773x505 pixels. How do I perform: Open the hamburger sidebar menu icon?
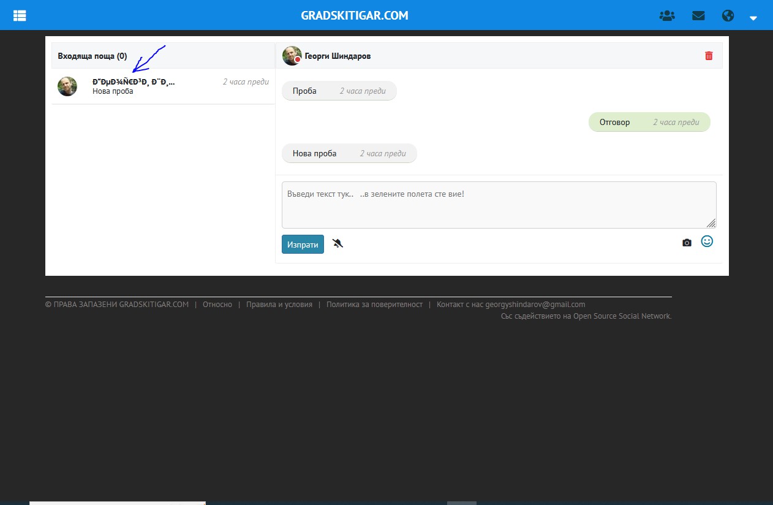(20, 15)
